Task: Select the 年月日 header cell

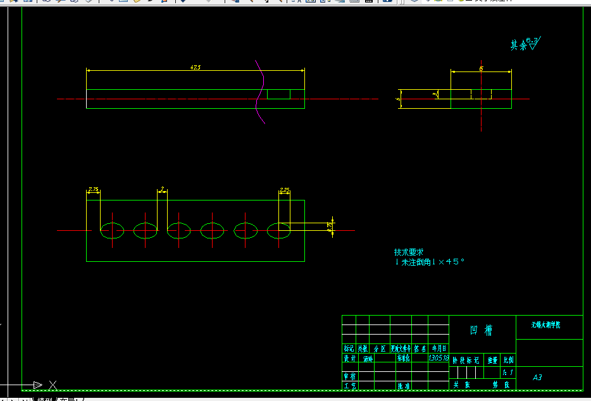Action: [x=439, y=349]
